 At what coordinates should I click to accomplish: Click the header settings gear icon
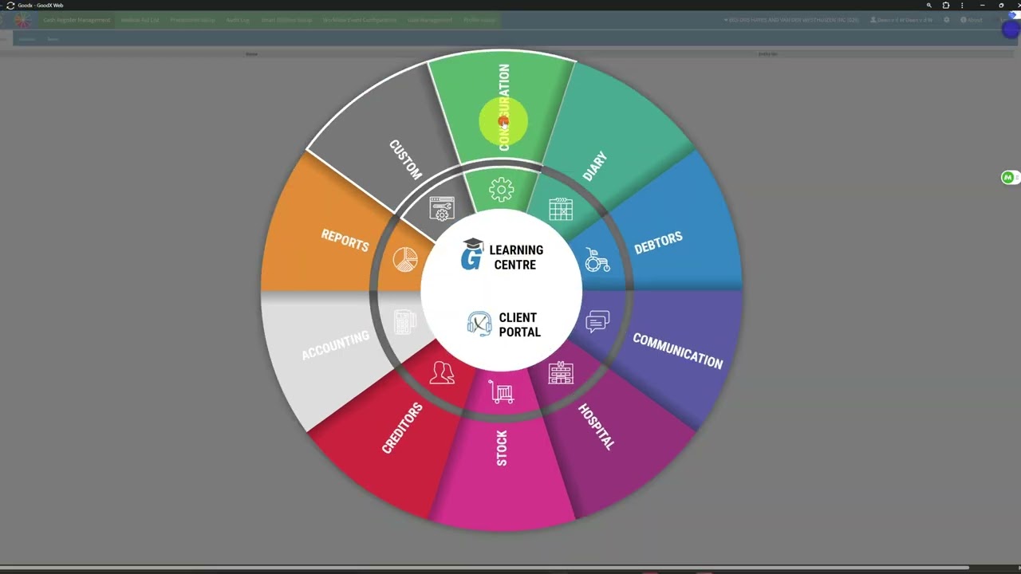click(x=947, y=20)
